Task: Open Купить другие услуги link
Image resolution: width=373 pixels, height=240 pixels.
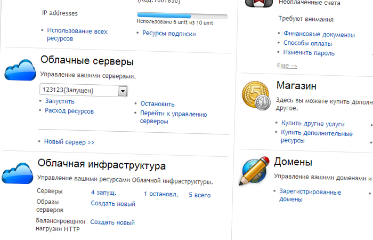Action: [313, 124]
